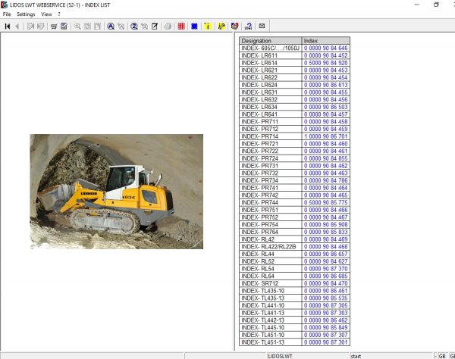Select row INDEX- PR731
This screenshot has height=359, width=455.
tap(294, 166)
